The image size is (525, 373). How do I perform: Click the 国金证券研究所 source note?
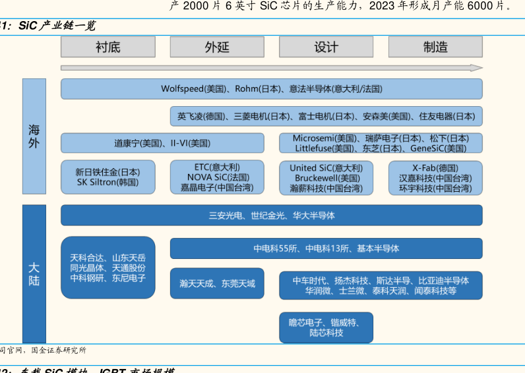[x=59, y=350]
